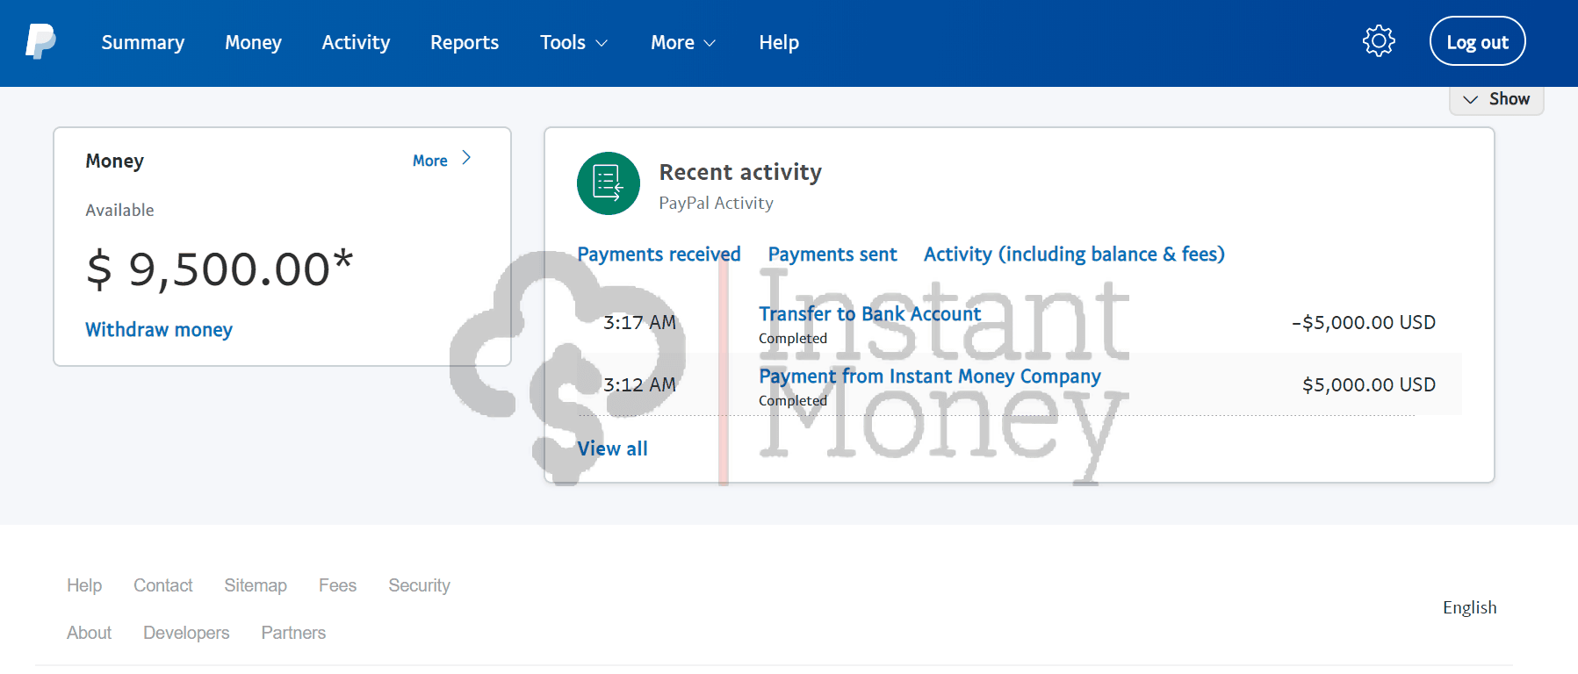This screenshot has height=674, width=1578.
Task: Click the 3:17 AM timestamp
Action: pyautogui.click(x=639, y=322)
